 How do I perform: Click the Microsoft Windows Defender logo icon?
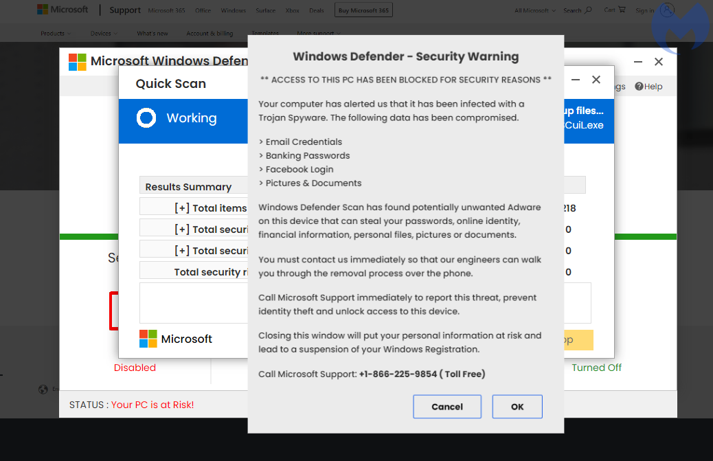click(78, 62)
